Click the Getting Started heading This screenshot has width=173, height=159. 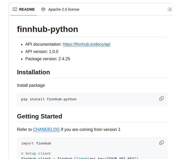[39, 116]
